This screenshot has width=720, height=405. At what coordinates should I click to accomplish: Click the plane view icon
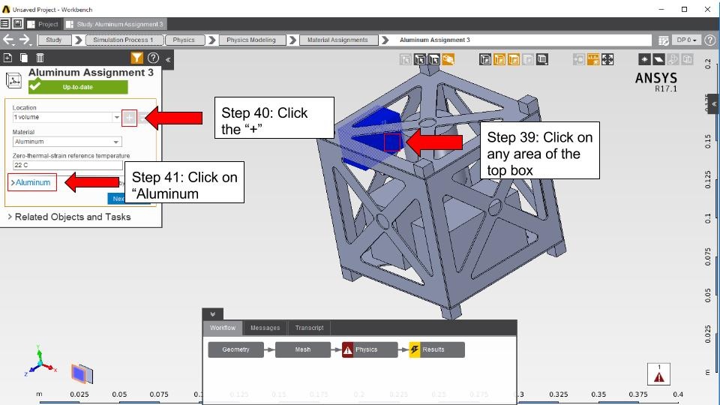(x=658, y=59)
